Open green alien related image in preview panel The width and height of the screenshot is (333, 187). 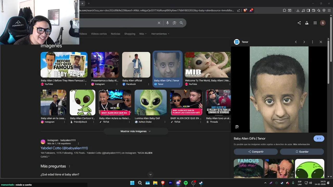click(310, 168)
